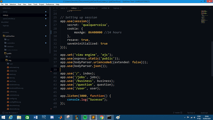The height and width of the screenshot is (120, 213).
Task: Close the usersController.js tab
Action: (x=97, y=8)
